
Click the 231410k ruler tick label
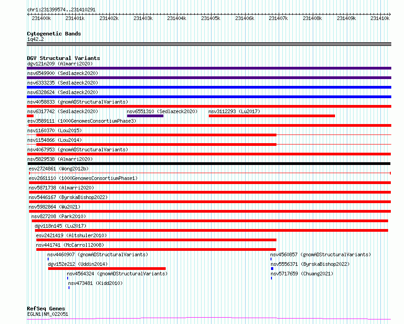(x=380, y=18)
